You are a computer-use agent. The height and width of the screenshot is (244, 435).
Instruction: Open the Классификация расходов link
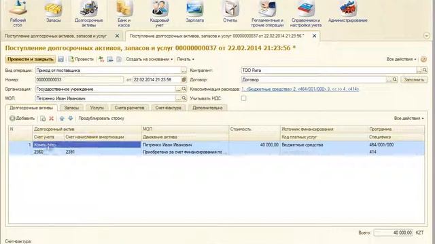pyautogui.click(x=300, y=89)
